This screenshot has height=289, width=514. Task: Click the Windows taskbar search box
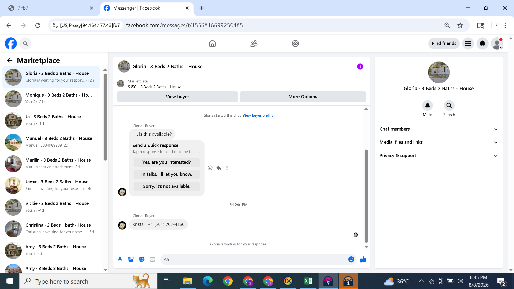88,281
